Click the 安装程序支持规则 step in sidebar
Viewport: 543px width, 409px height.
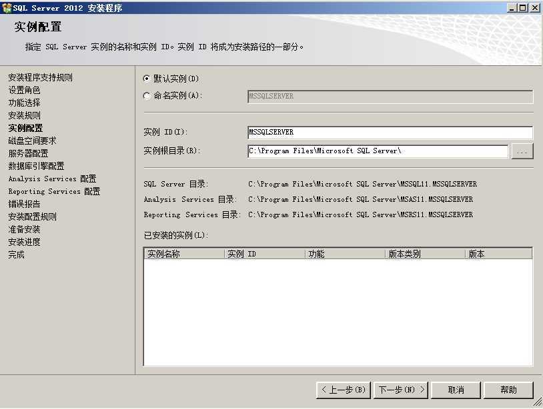tap(41, 77)
